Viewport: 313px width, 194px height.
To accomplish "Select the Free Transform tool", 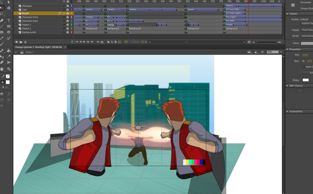I will pos(2,8).
